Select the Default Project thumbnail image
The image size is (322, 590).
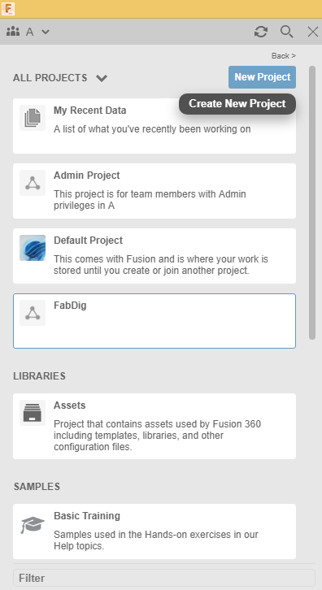33,248
